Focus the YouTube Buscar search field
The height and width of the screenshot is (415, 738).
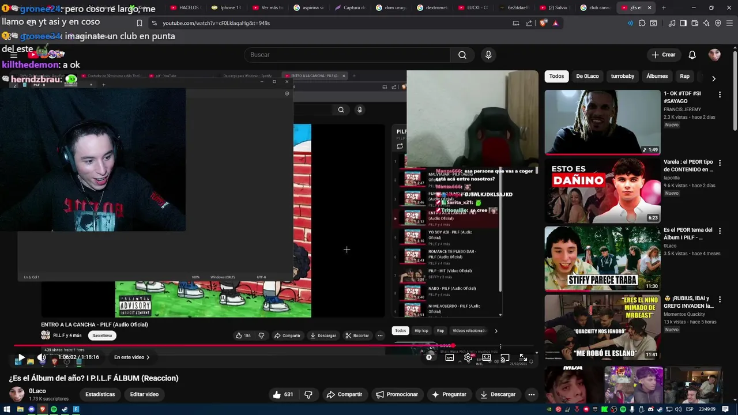[x=346, y=55]
